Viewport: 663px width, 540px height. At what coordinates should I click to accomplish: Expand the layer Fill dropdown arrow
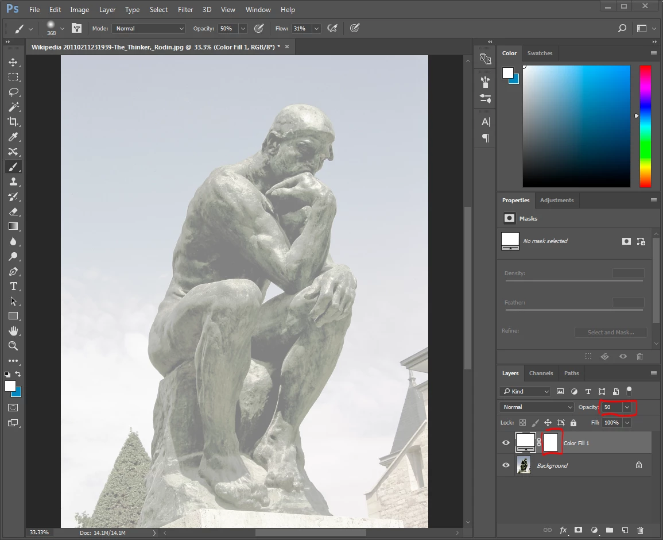(627, 422)
